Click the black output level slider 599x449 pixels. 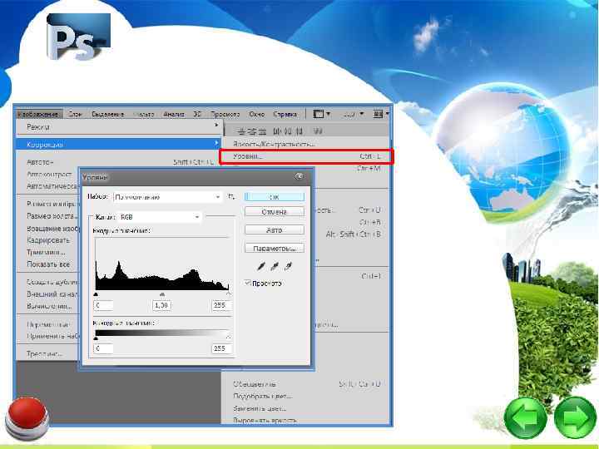[96, 338]
